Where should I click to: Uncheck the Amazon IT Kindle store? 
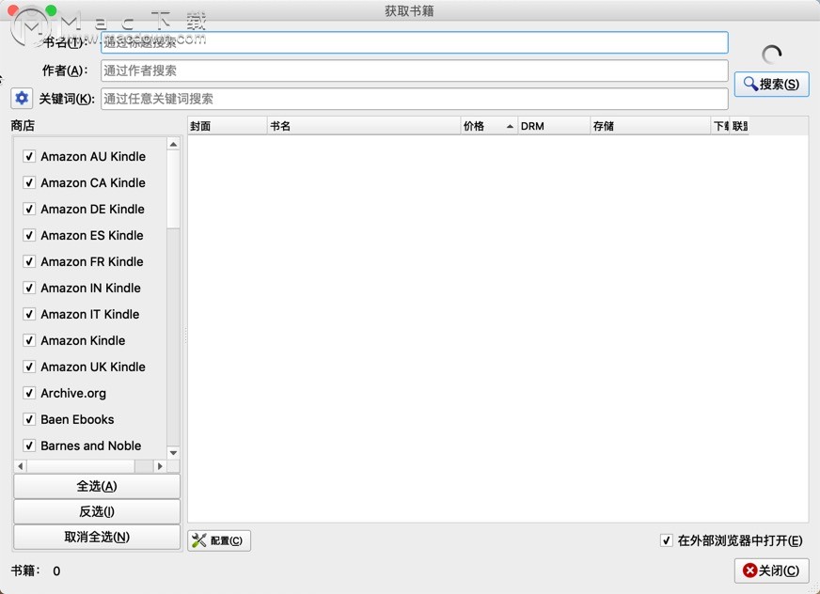point(29,314)
